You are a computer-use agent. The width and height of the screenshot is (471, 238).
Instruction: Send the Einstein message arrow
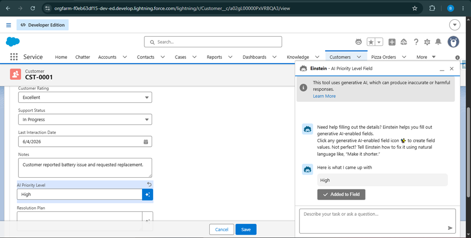[450, 228]
